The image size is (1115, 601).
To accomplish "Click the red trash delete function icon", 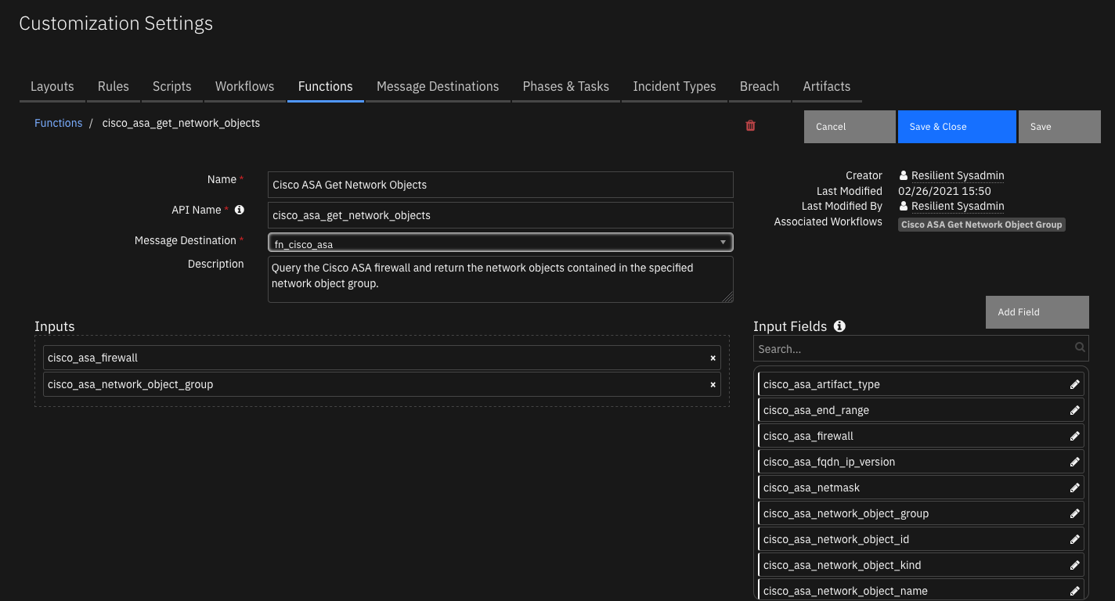I will [x=750, y=125].
